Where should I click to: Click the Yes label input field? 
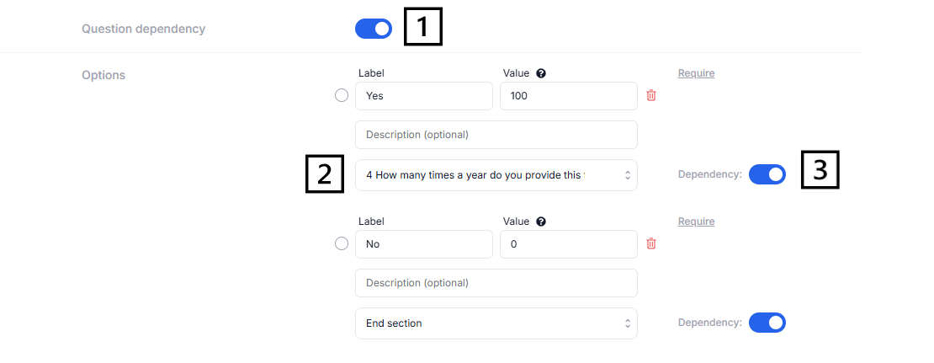pyautogui.click(x=423, y=96)
